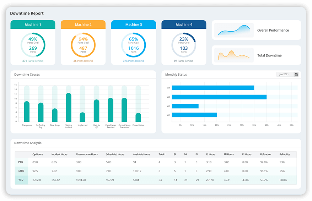
Task: Click the calendar icon in Monthly Status
Action: [296, 75]
